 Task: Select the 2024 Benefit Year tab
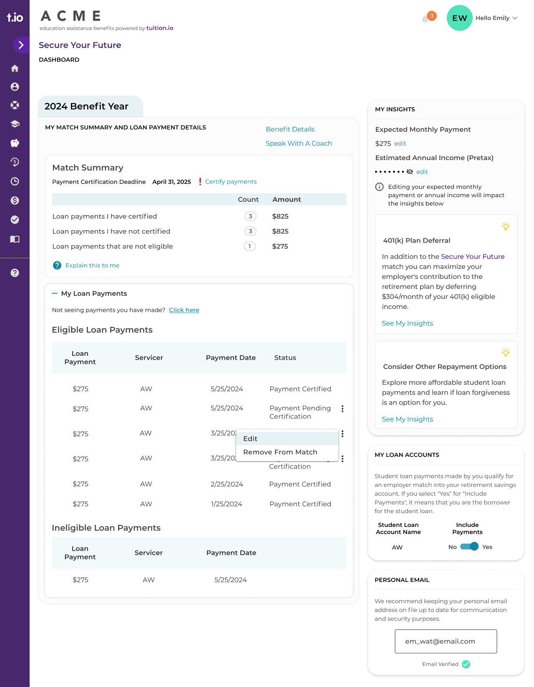tap(91, 106)
